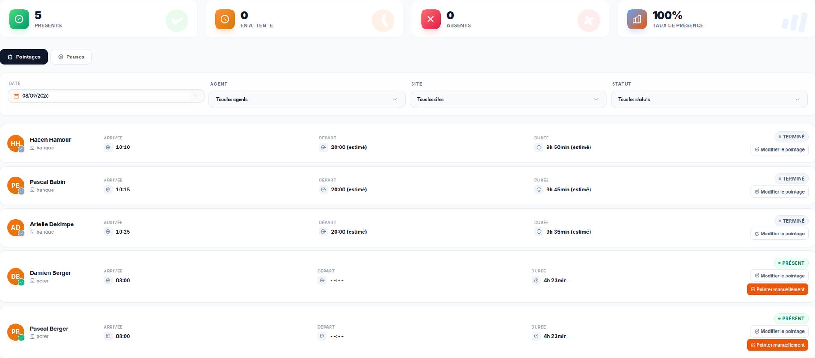
Task: Open the Tous les agents dropdown
Action: (307, 100)
